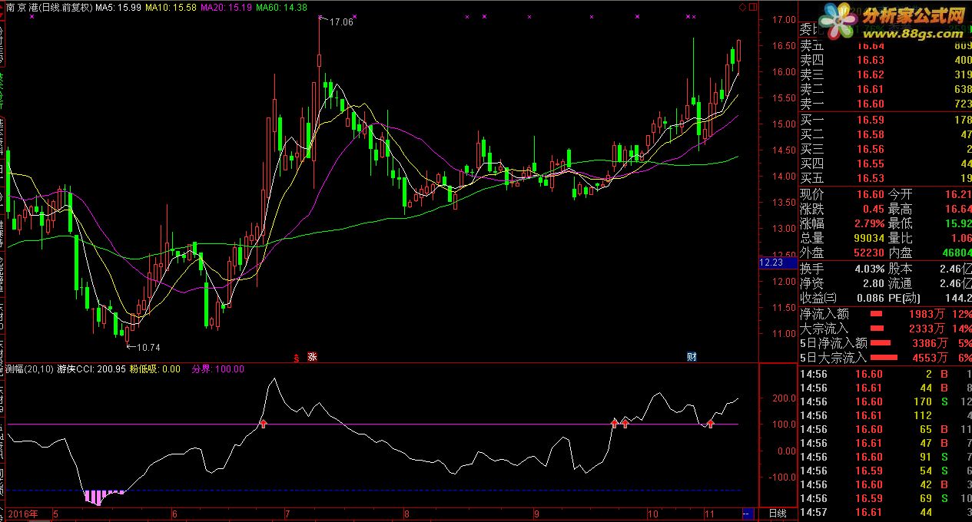Click the 净资 2.80 value
Image resolution: width=972 pixels, height=522 pixels.
pos(873,283)
